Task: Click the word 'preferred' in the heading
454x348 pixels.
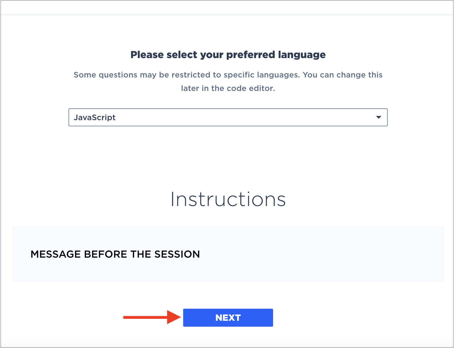Action: click(x=251, y=55)
